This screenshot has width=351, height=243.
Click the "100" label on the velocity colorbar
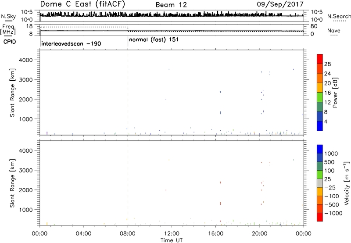[x=329, y=171]
